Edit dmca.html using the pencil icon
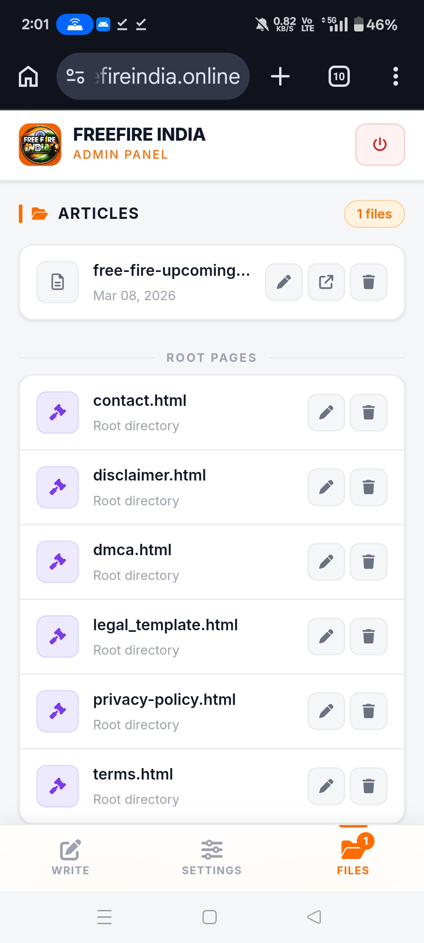This screenshot has height=943, width=424. (326, 562)
